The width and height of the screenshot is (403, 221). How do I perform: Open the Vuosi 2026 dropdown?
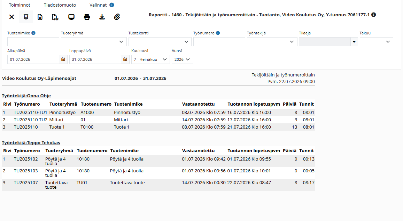coord(182,59)
